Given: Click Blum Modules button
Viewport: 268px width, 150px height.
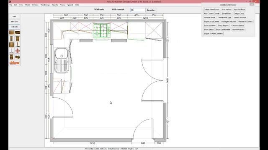Looking at the screenshot, I should tap(238, 30).
